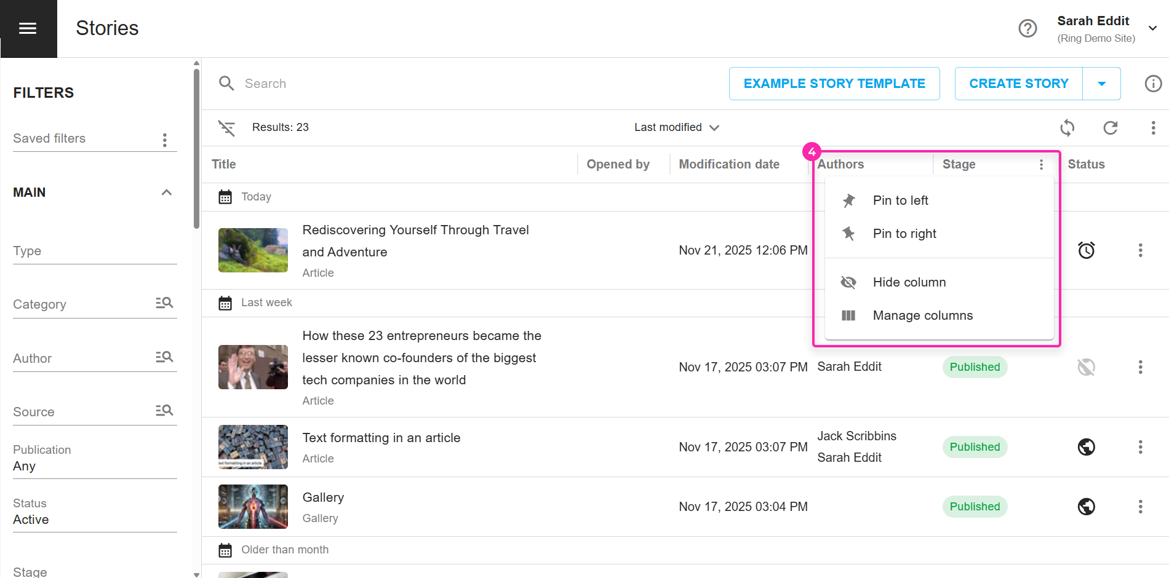Clear filters with the crossed-filter icon

[x=226, y=128]
